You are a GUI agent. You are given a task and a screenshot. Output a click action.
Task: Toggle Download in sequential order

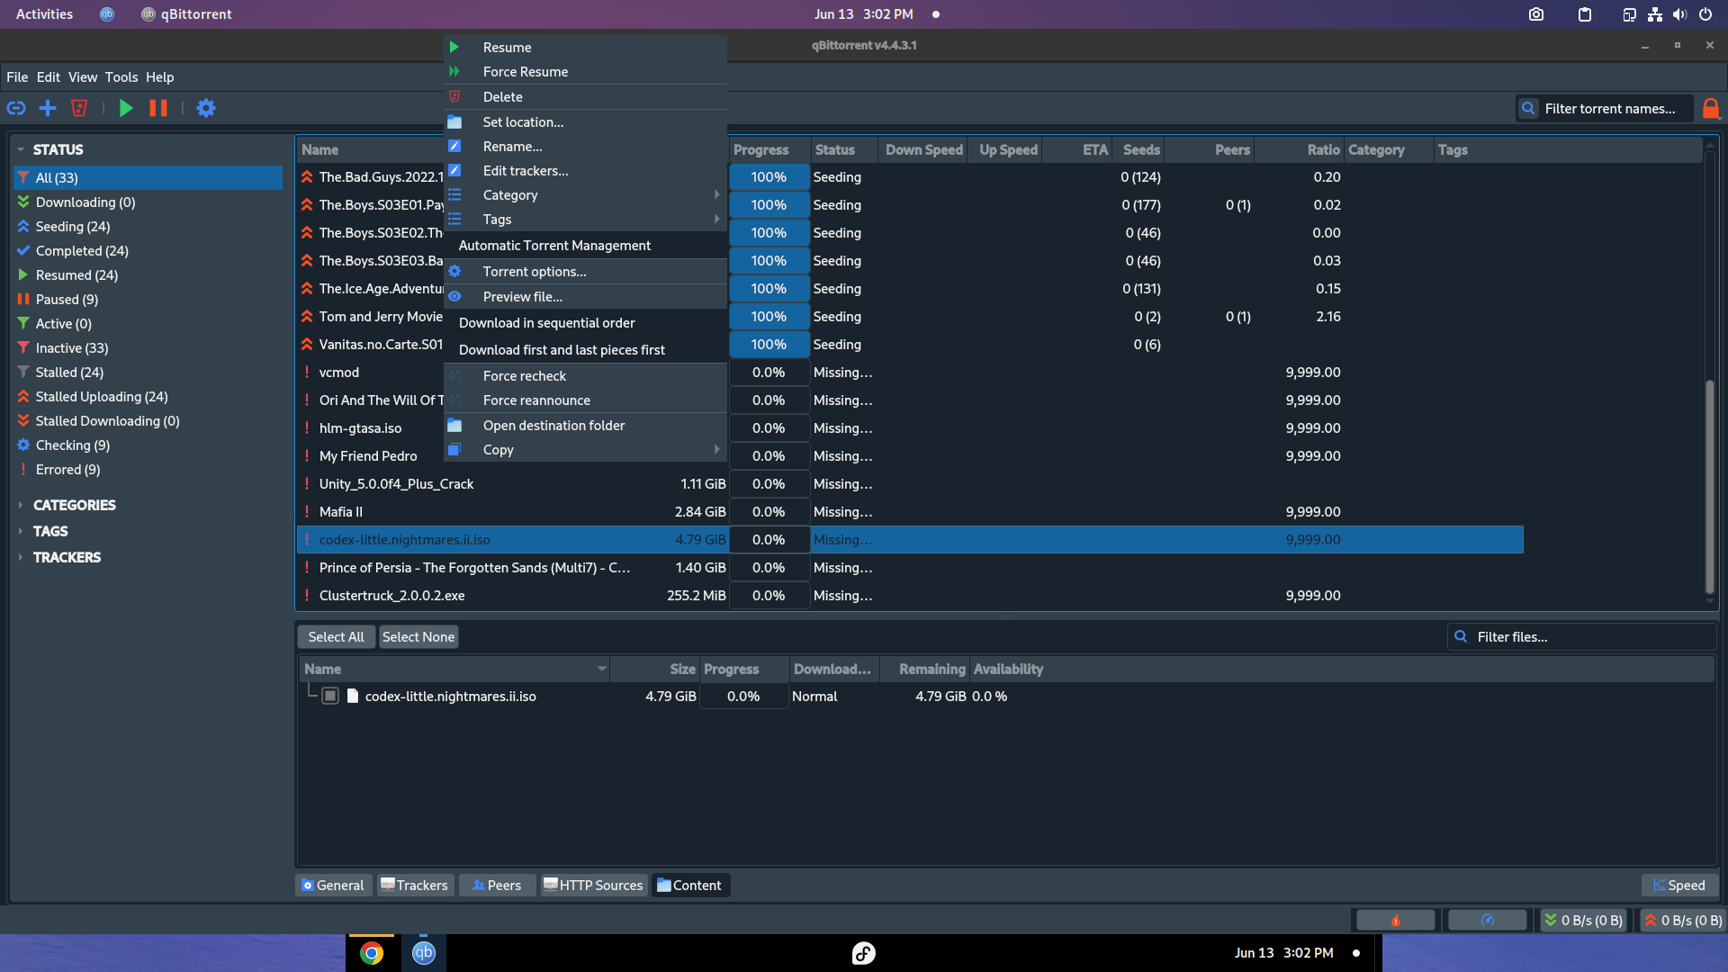585,323
